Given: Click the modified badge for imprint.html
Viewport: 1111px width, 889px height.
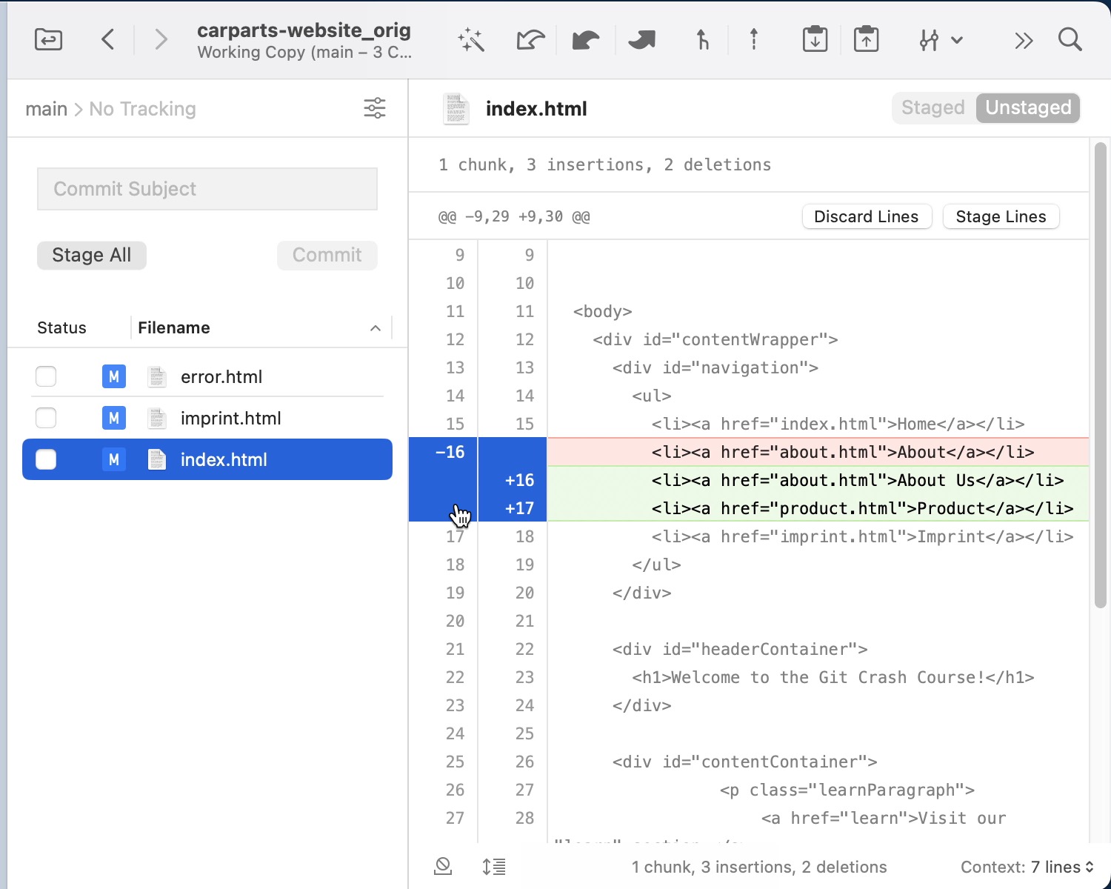Looking at the screenshot, I should 114,418.
